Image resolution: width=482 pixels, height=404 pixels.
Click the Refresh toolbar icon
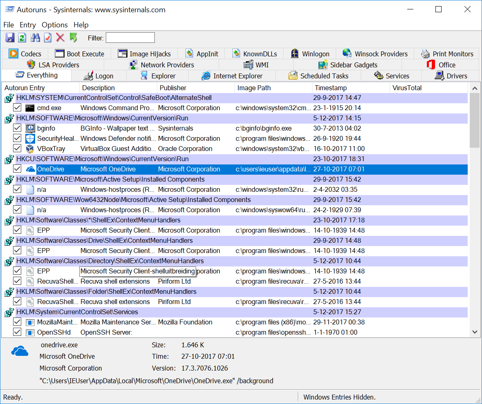coord(22,38)
